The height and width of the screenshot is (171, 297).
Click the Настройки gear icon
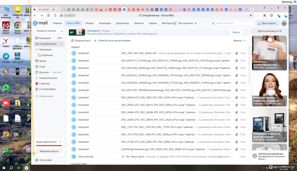click(x=37, y=160)
